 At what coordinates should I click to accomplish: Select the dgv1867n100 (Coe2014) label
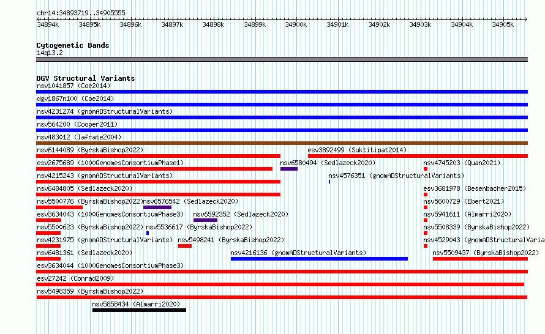(x=75, y=98)
